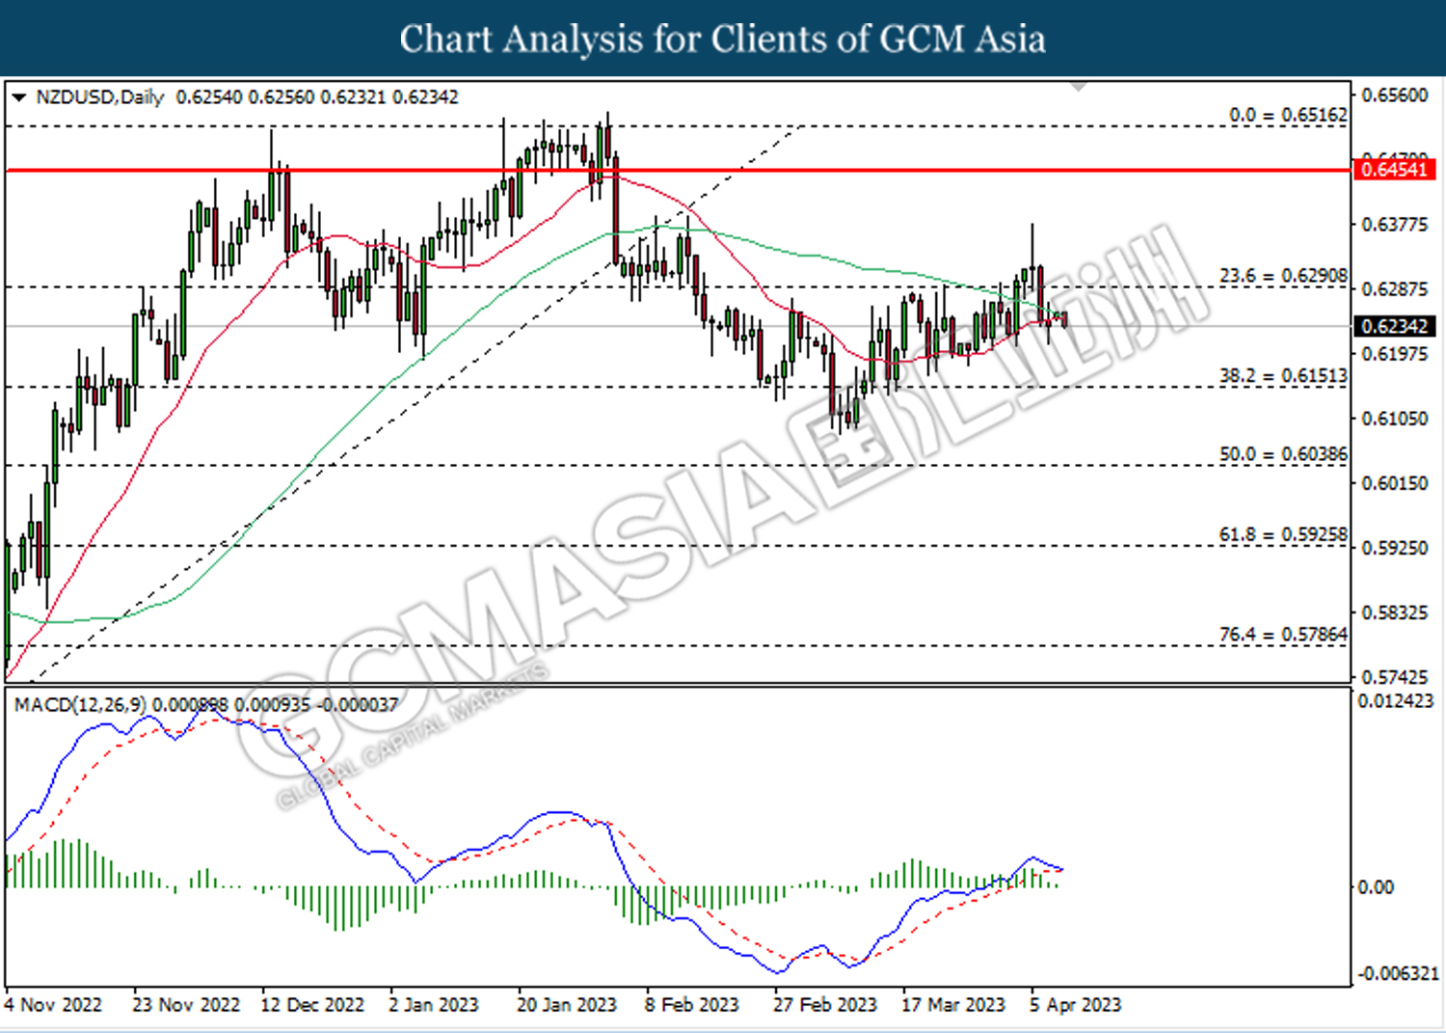This screenshot has height=1033, width=1446.
Task: Click the Fibonacci label 76.4 = 0.57864
Action: point(1283,634)
